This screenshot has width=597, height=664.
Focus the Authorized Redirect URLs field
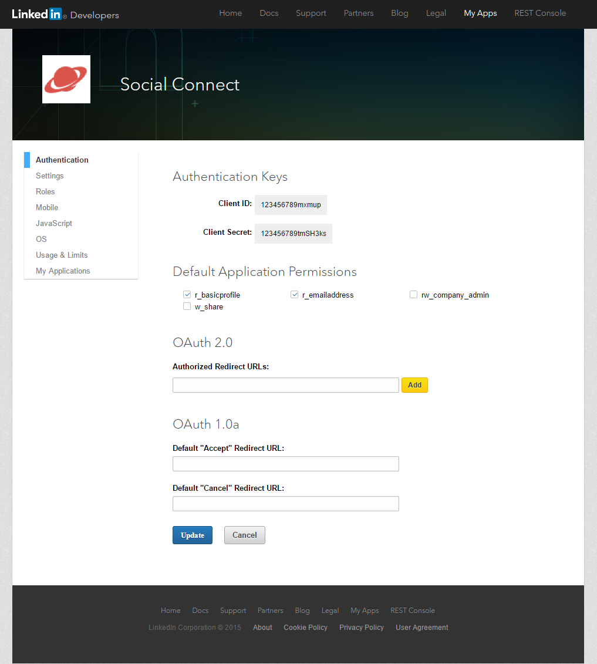click(286, 385)
